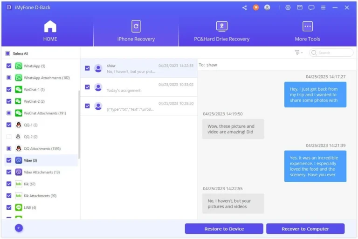Image resolution: width=358 pixels, height=239 pixels.
Task: Switch to the iPhone Recovery tab
Action: coord(136,31)
